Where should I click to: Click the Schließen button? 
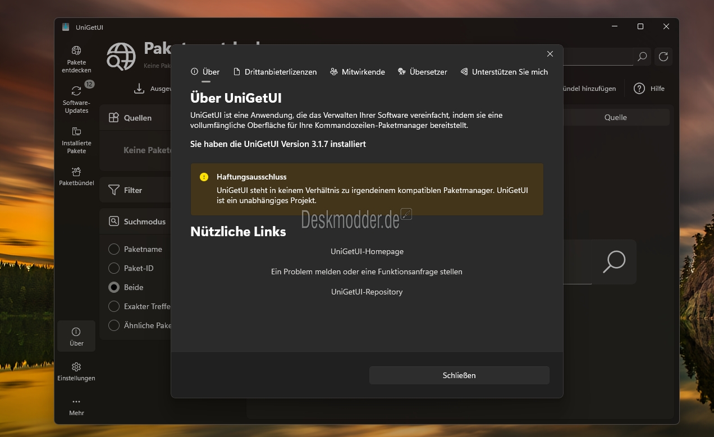coord(459,375)
